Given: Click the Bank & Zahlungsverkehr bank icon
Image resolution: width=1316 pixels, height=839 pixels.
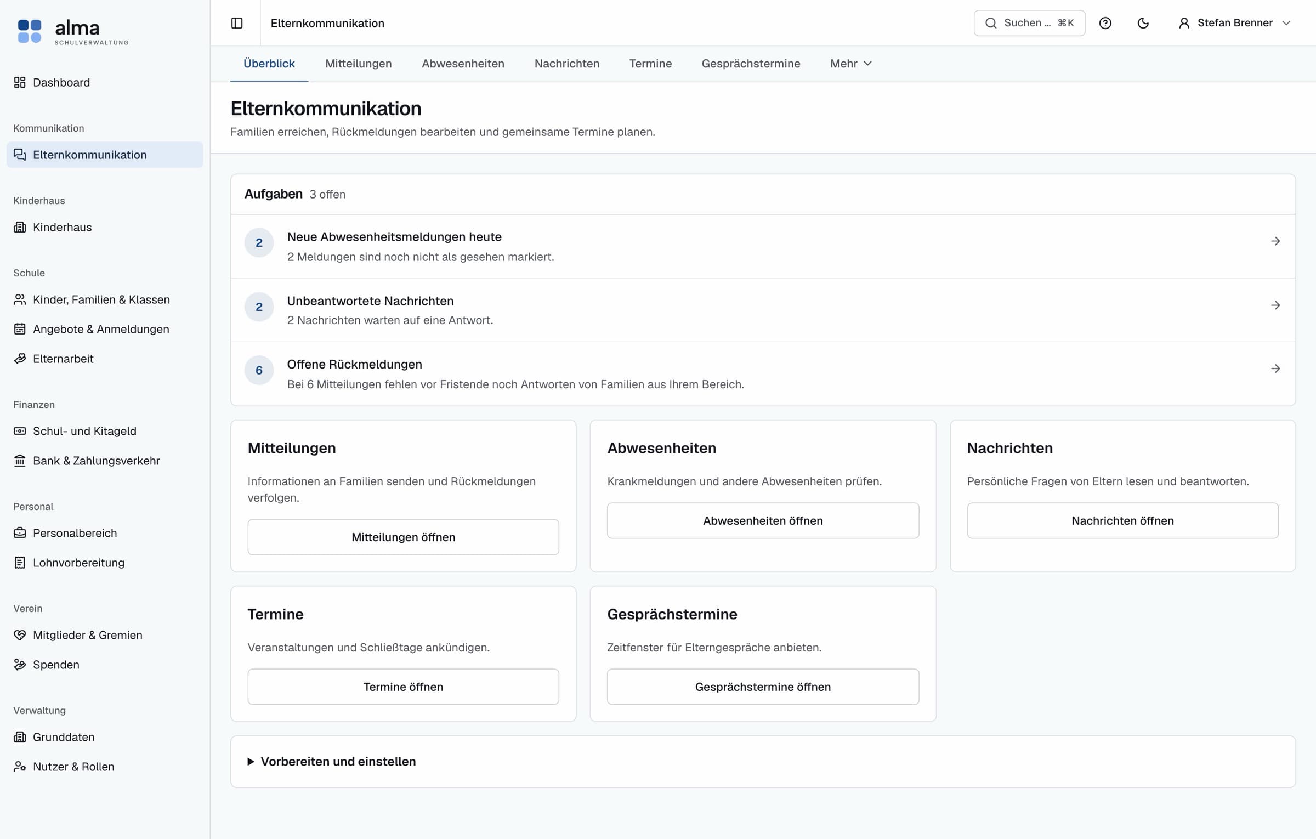Looking at the screenshot, I should click(x=20, y=461).
